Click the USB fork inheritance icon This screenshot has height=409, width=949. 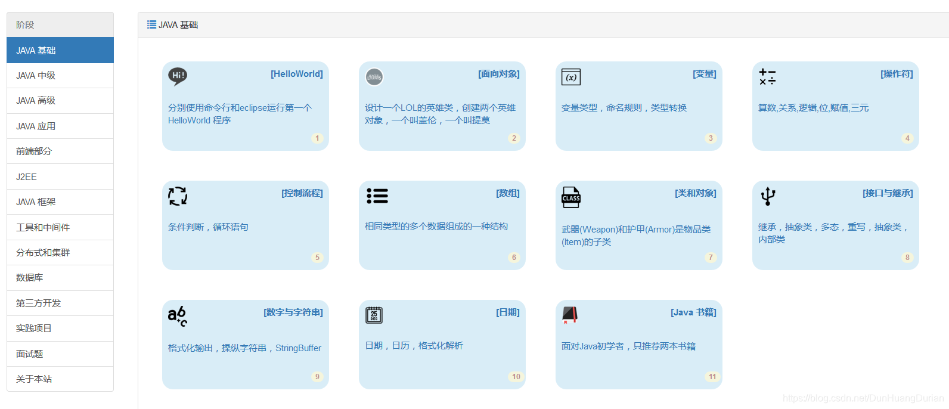(x=768, y=196)
